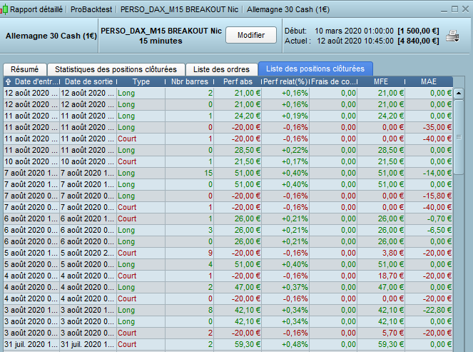Image resolution: width=473 pixels, height=352 pixels.
Task: Click the Actuel balance [4 840,00 €]
Action: (x=418, y=41)
